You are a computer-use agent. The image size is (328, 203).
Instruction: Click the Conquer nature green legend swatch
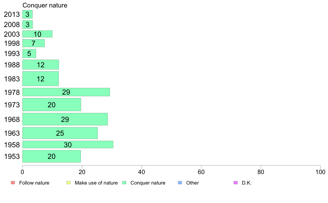[x=124, y=183]
